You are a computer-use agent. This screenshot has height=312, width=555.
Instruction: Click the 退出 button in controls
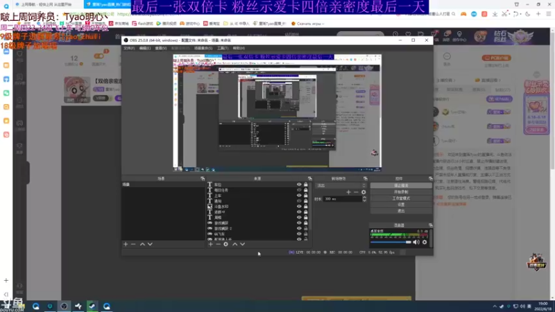[x=401, y=211]
